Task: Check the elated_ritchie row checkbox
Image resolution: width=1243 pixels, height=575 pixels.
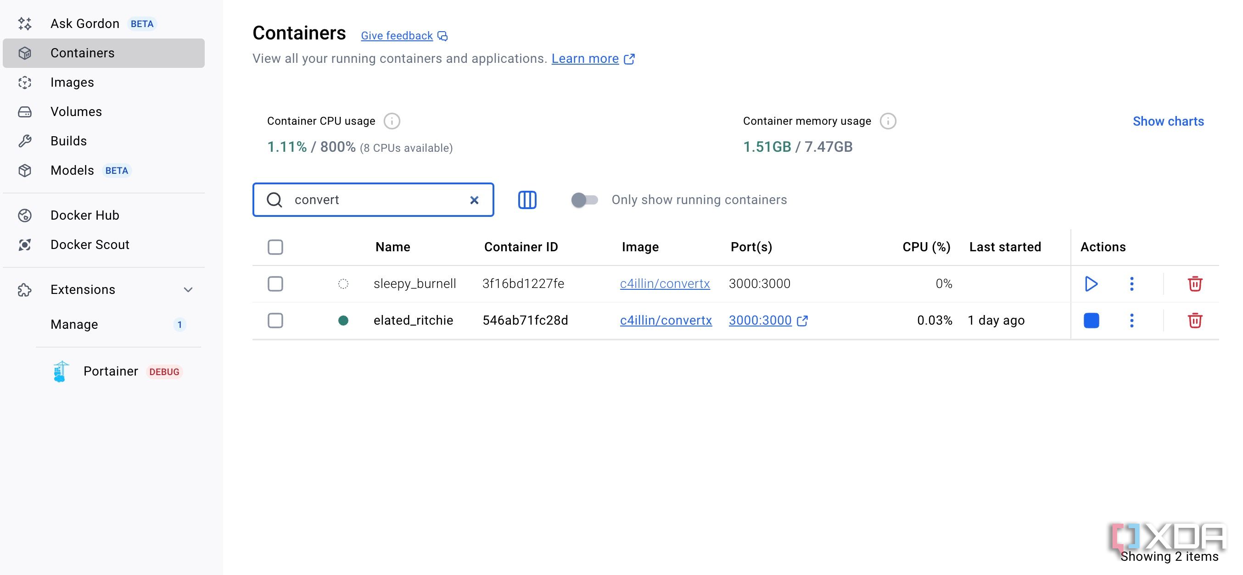Action: [x=275, y=321]
